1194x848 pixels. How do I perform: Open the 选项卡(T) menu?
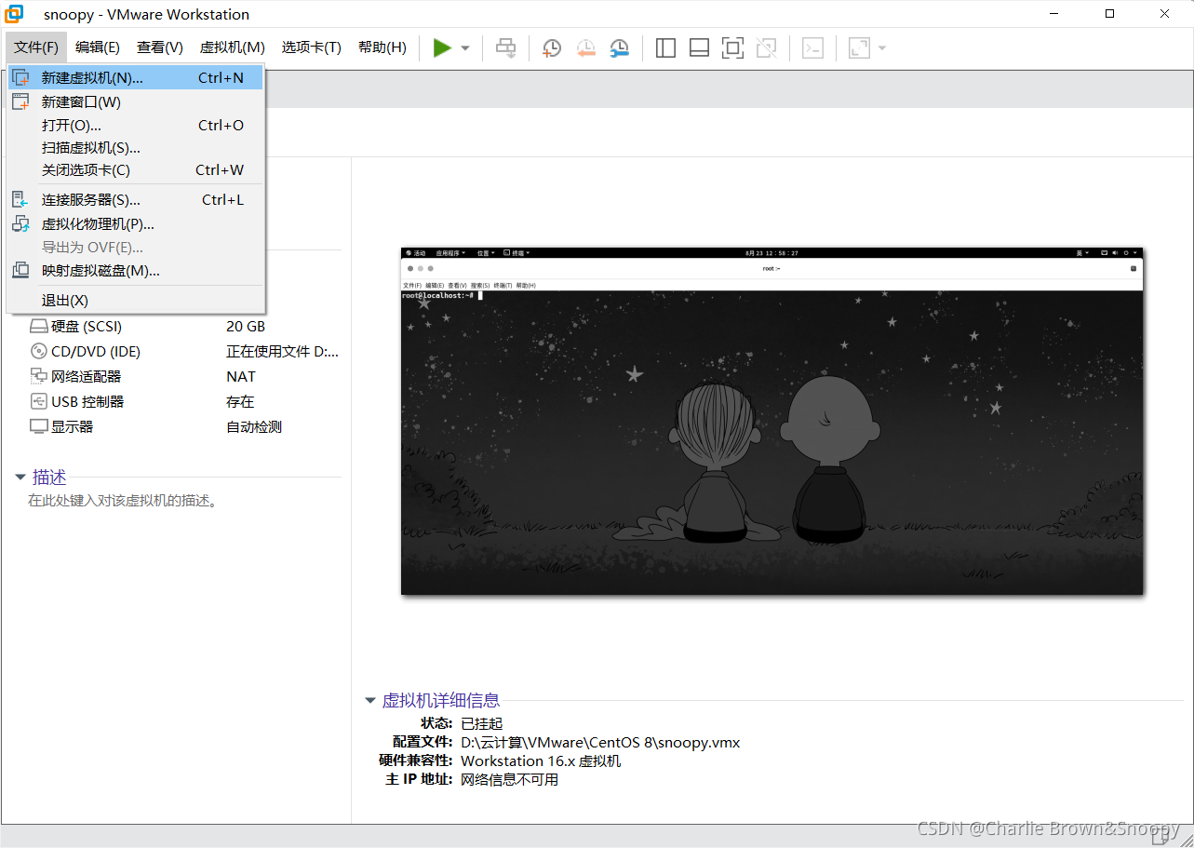point(312,47)
